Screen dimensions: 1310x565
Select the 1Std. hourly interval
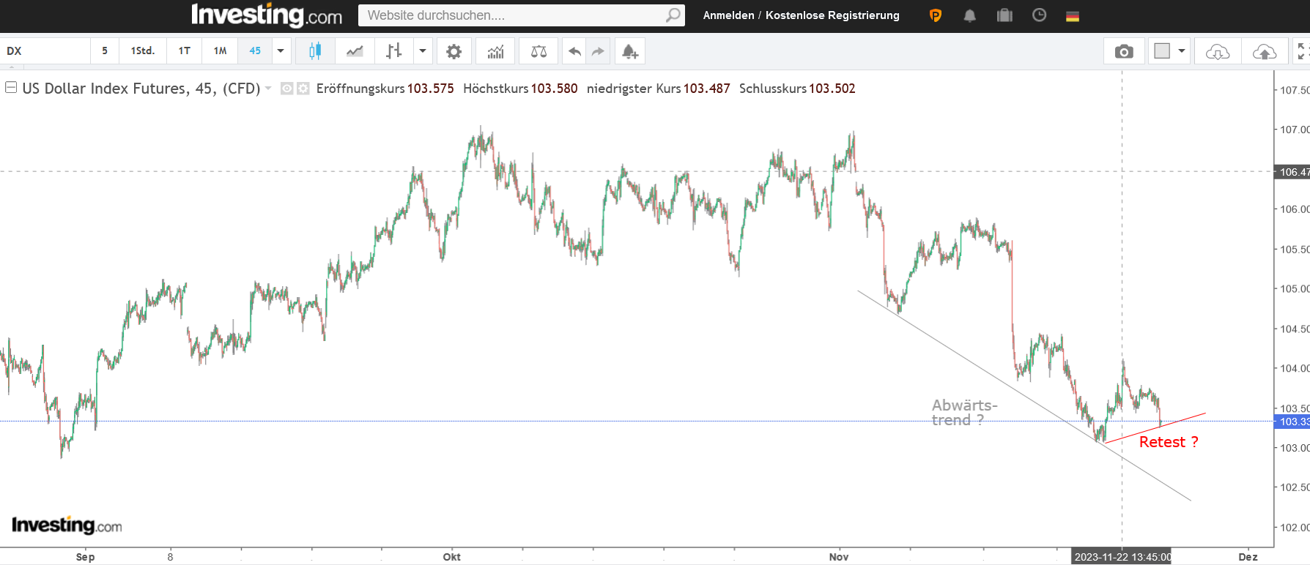click(143, 51)
